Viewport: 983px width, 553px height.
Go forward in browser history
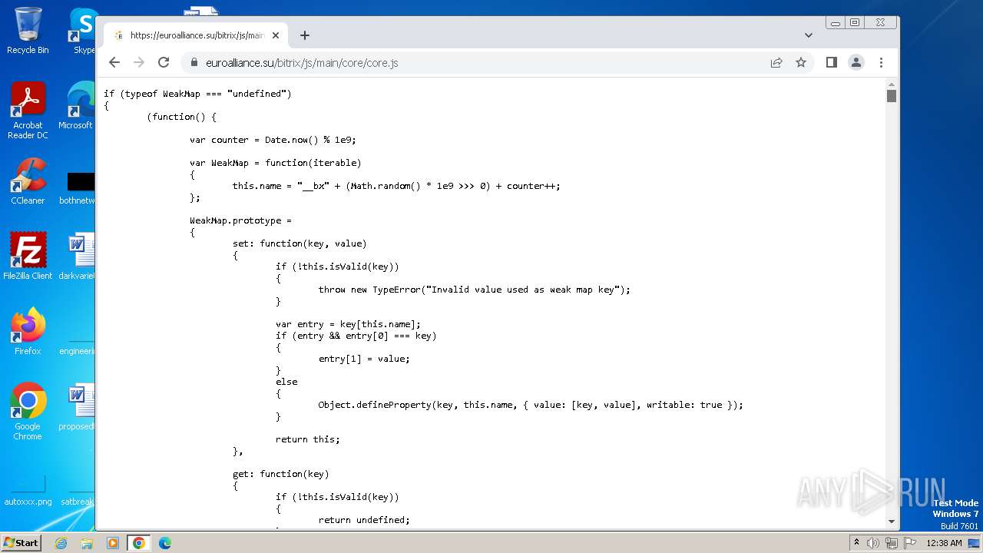[x=139, y=62]
